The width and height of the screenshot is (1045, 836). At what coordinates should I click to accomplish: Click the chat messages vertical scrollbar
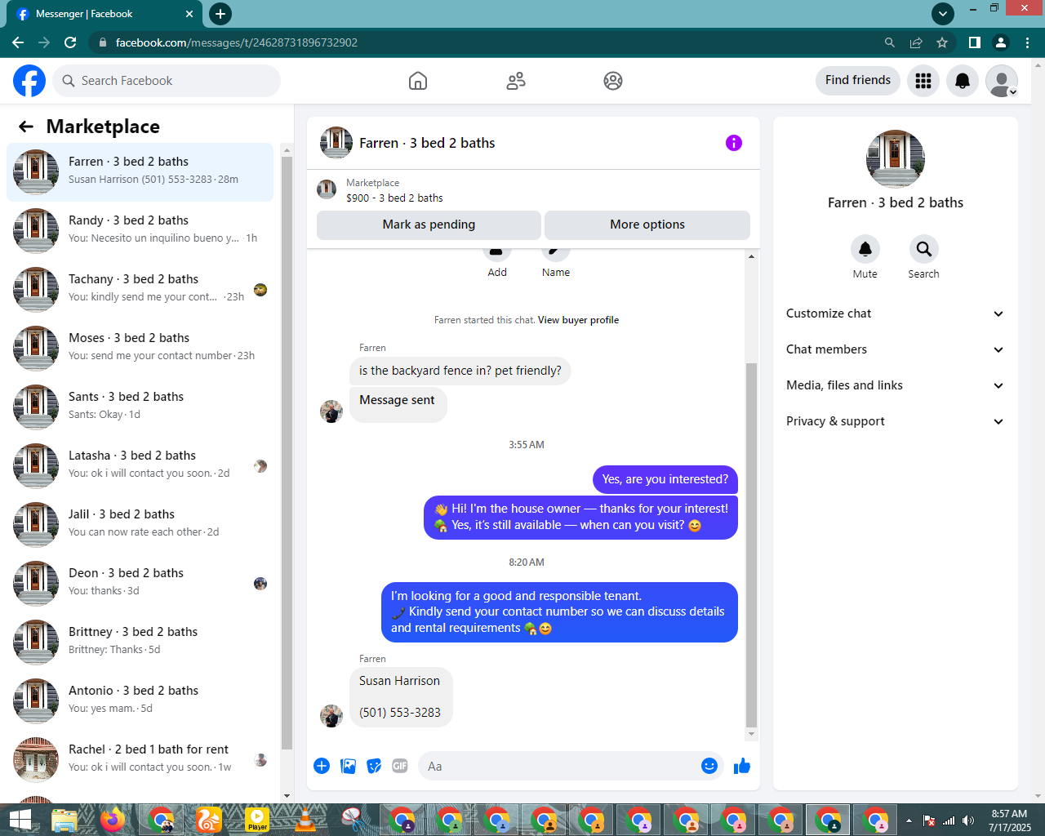[751, 545]
